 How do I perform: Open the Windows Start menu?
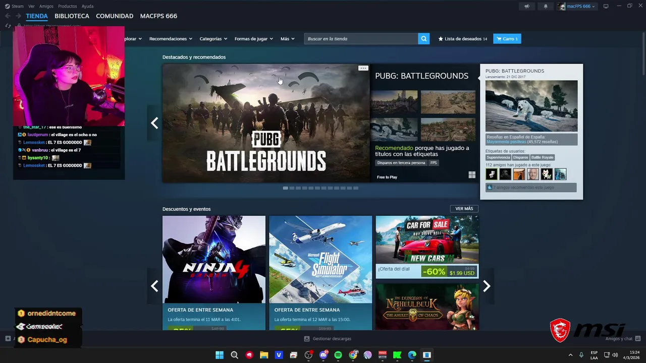[x=220, y=355]
